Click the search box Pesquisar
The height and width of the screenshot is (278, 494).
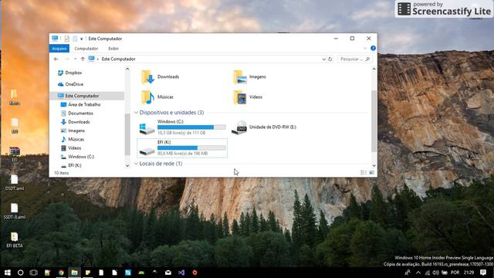coord(355,59)
